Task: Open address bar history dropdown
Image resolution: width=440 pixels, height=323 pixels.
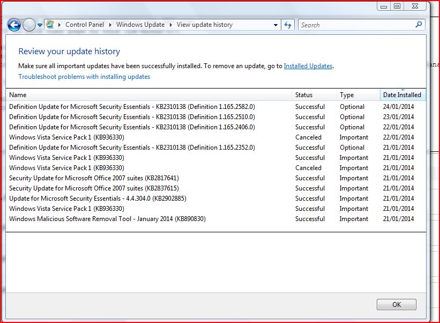Action: [275, 25]
